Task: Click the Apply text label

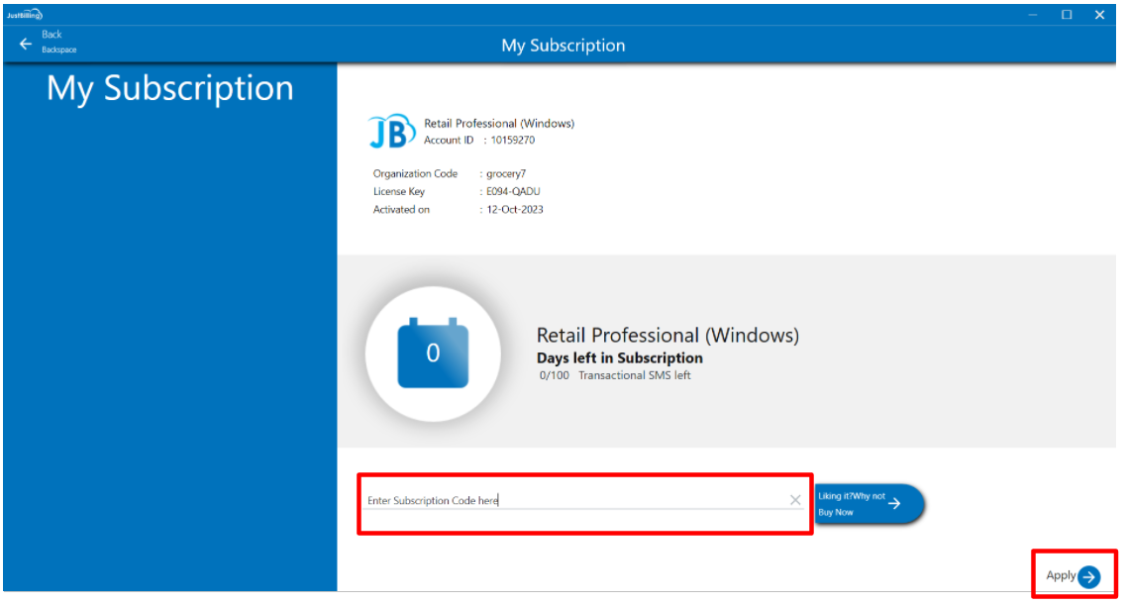Action: click(1061, 575)
